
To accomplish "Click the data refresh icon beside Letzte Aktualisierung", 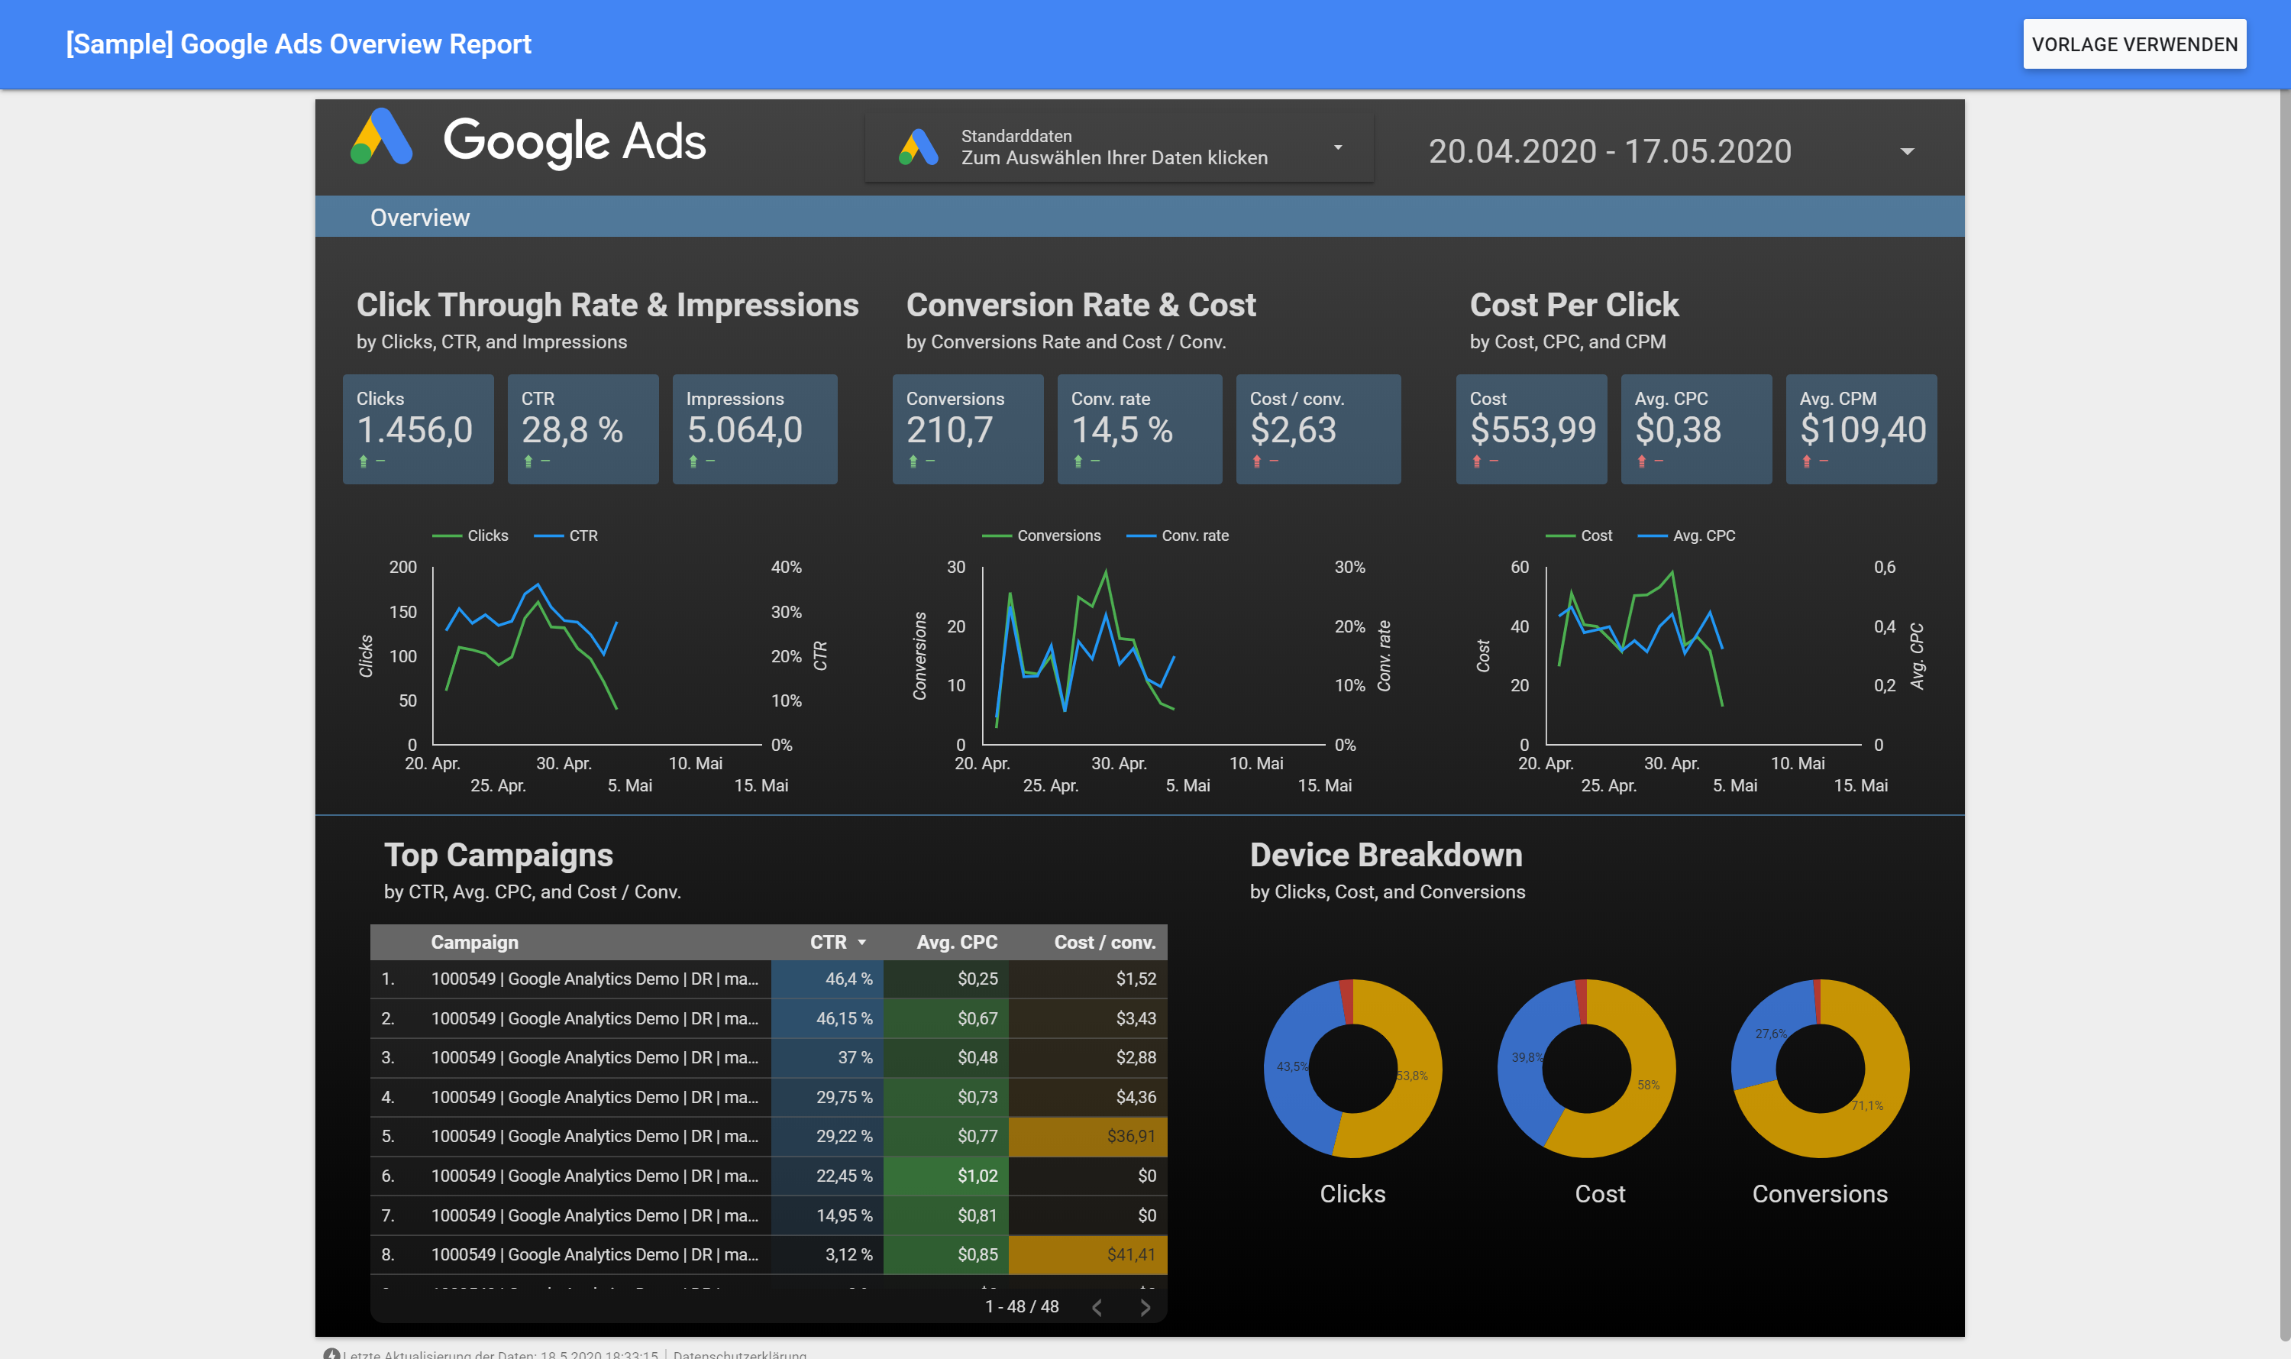I will coord(331,1354).
